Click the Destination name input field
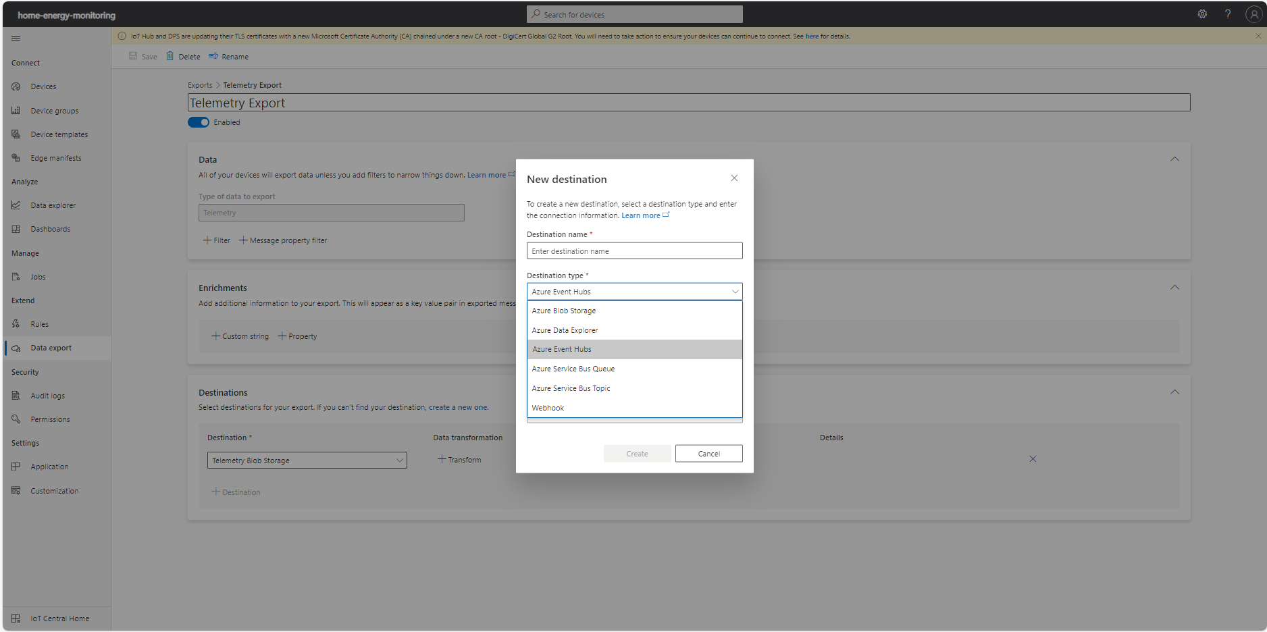1267x632 pixels. (633, 251)
